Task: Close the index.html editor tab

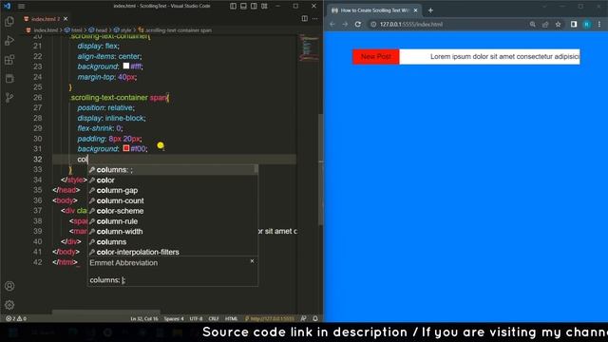Action: click(x=66, y=19)
